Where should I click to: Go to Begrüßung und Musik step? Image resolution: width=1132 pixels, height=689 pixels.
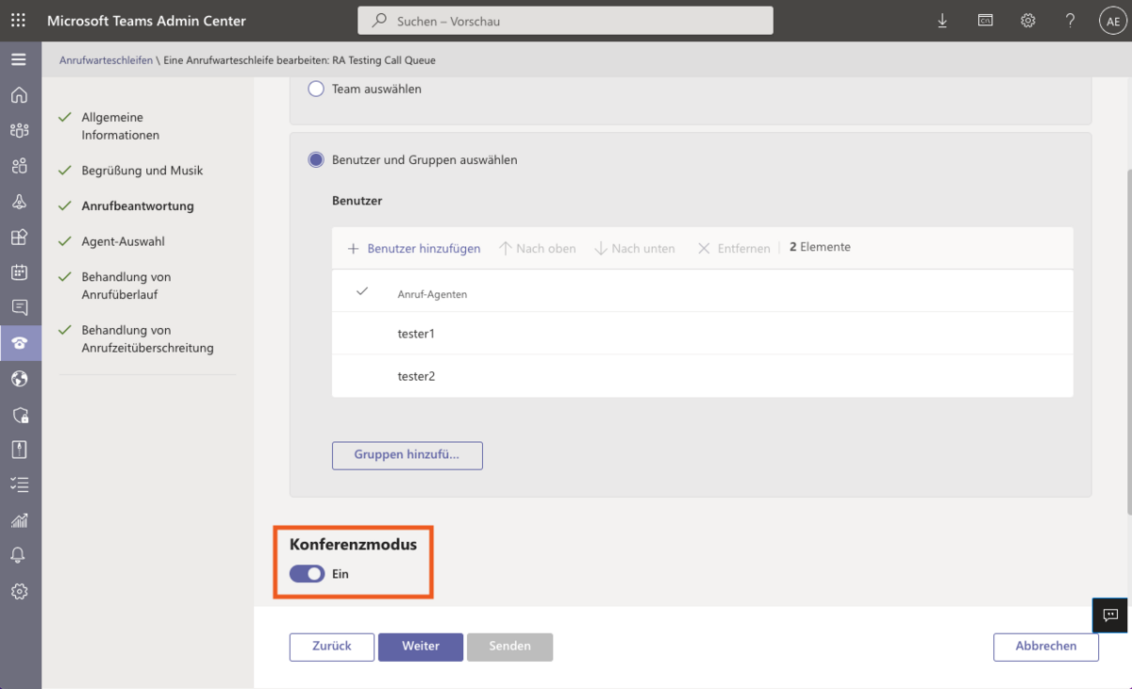141,171
